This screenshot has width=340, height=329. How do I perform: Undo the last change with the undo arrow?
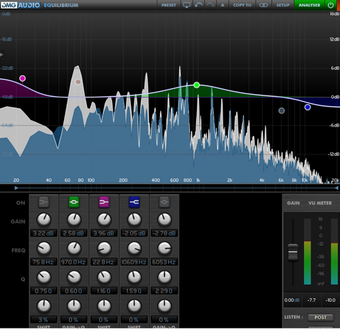pyautogui.click(x=198, y=5)
